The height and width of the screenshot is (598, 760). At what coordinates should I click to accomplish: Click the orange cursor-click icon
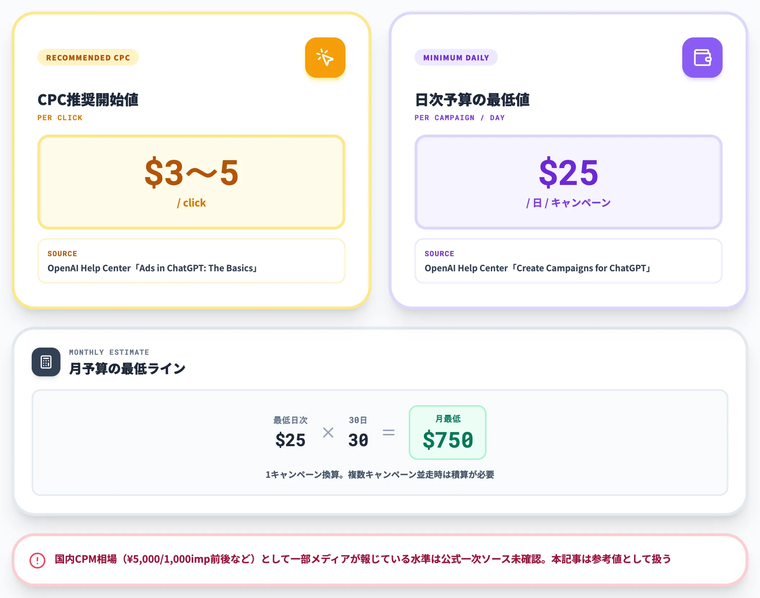pyautogui.click(x=325, y=58)
